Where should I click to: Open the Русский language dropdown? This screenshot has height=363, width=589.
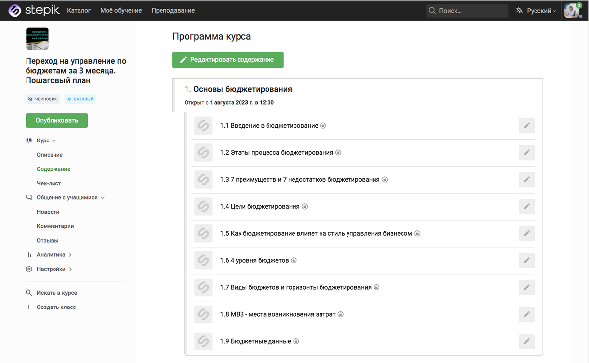coord(535,10)
